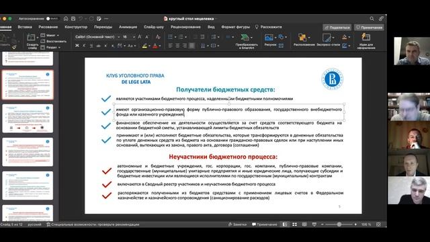This screenshot has height=242, width=430.
Task: Click the Home icon in title bar
Action: (66, 19)
